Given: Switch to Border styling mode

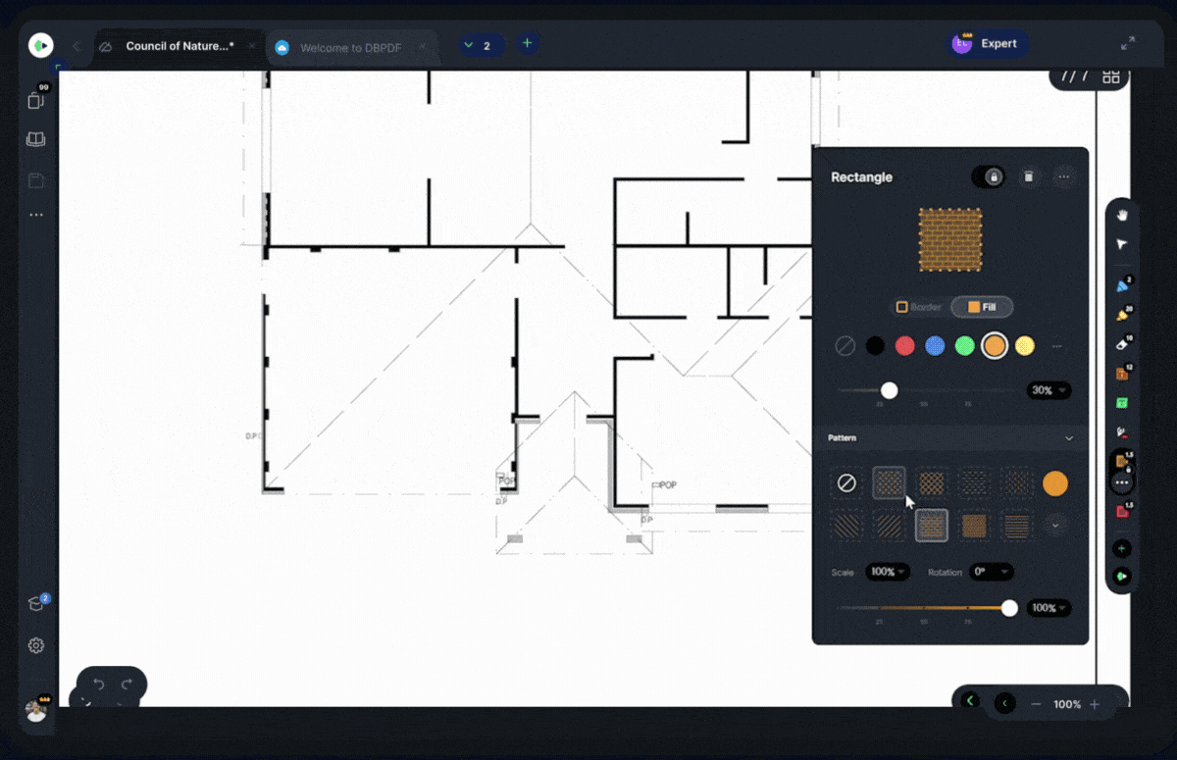Looking at the screenshot, I should pos(919,307).
